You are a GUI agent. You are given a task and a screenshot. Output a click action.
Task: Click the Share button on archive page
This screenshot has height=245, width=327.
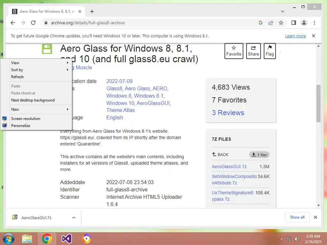tap(253, 51)
